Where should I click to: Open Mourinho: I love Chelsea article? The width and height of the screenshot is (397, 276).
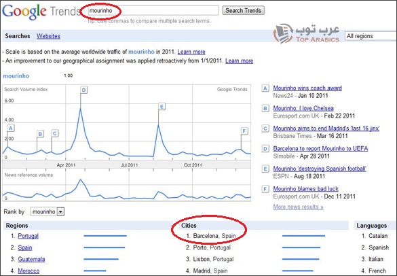point(303,108)
